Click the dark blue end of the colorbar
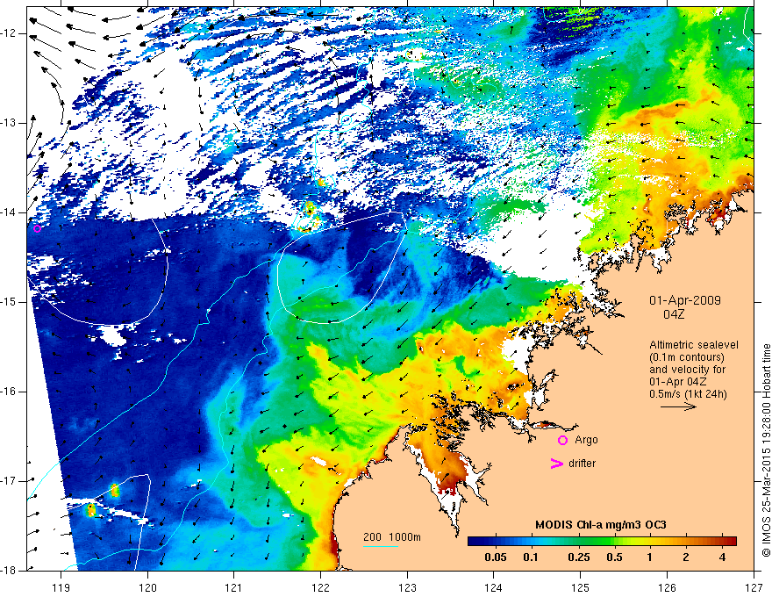The width and height of the screenshot is (772, 597). point(475,541)
